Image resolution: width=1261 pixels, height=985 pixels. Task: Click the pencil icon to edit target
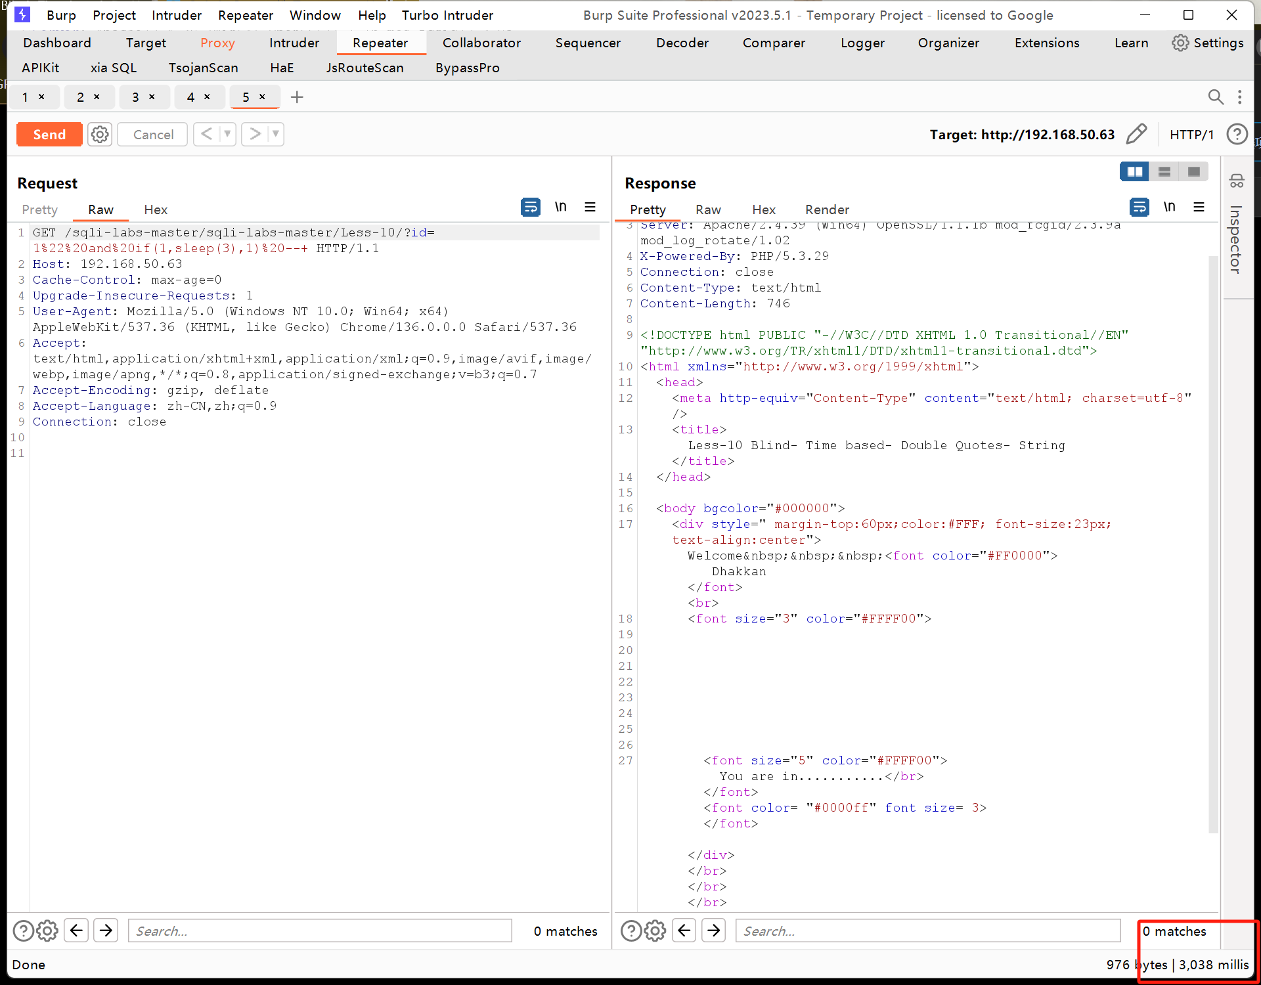click(x=1136, y=135)
